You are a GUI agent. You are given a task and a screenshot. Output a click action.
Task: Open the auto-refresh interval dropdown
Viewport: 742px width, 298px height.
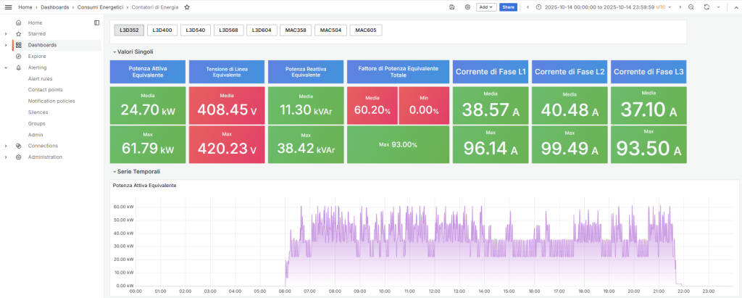pyautogui.click(x=717, y=7)
